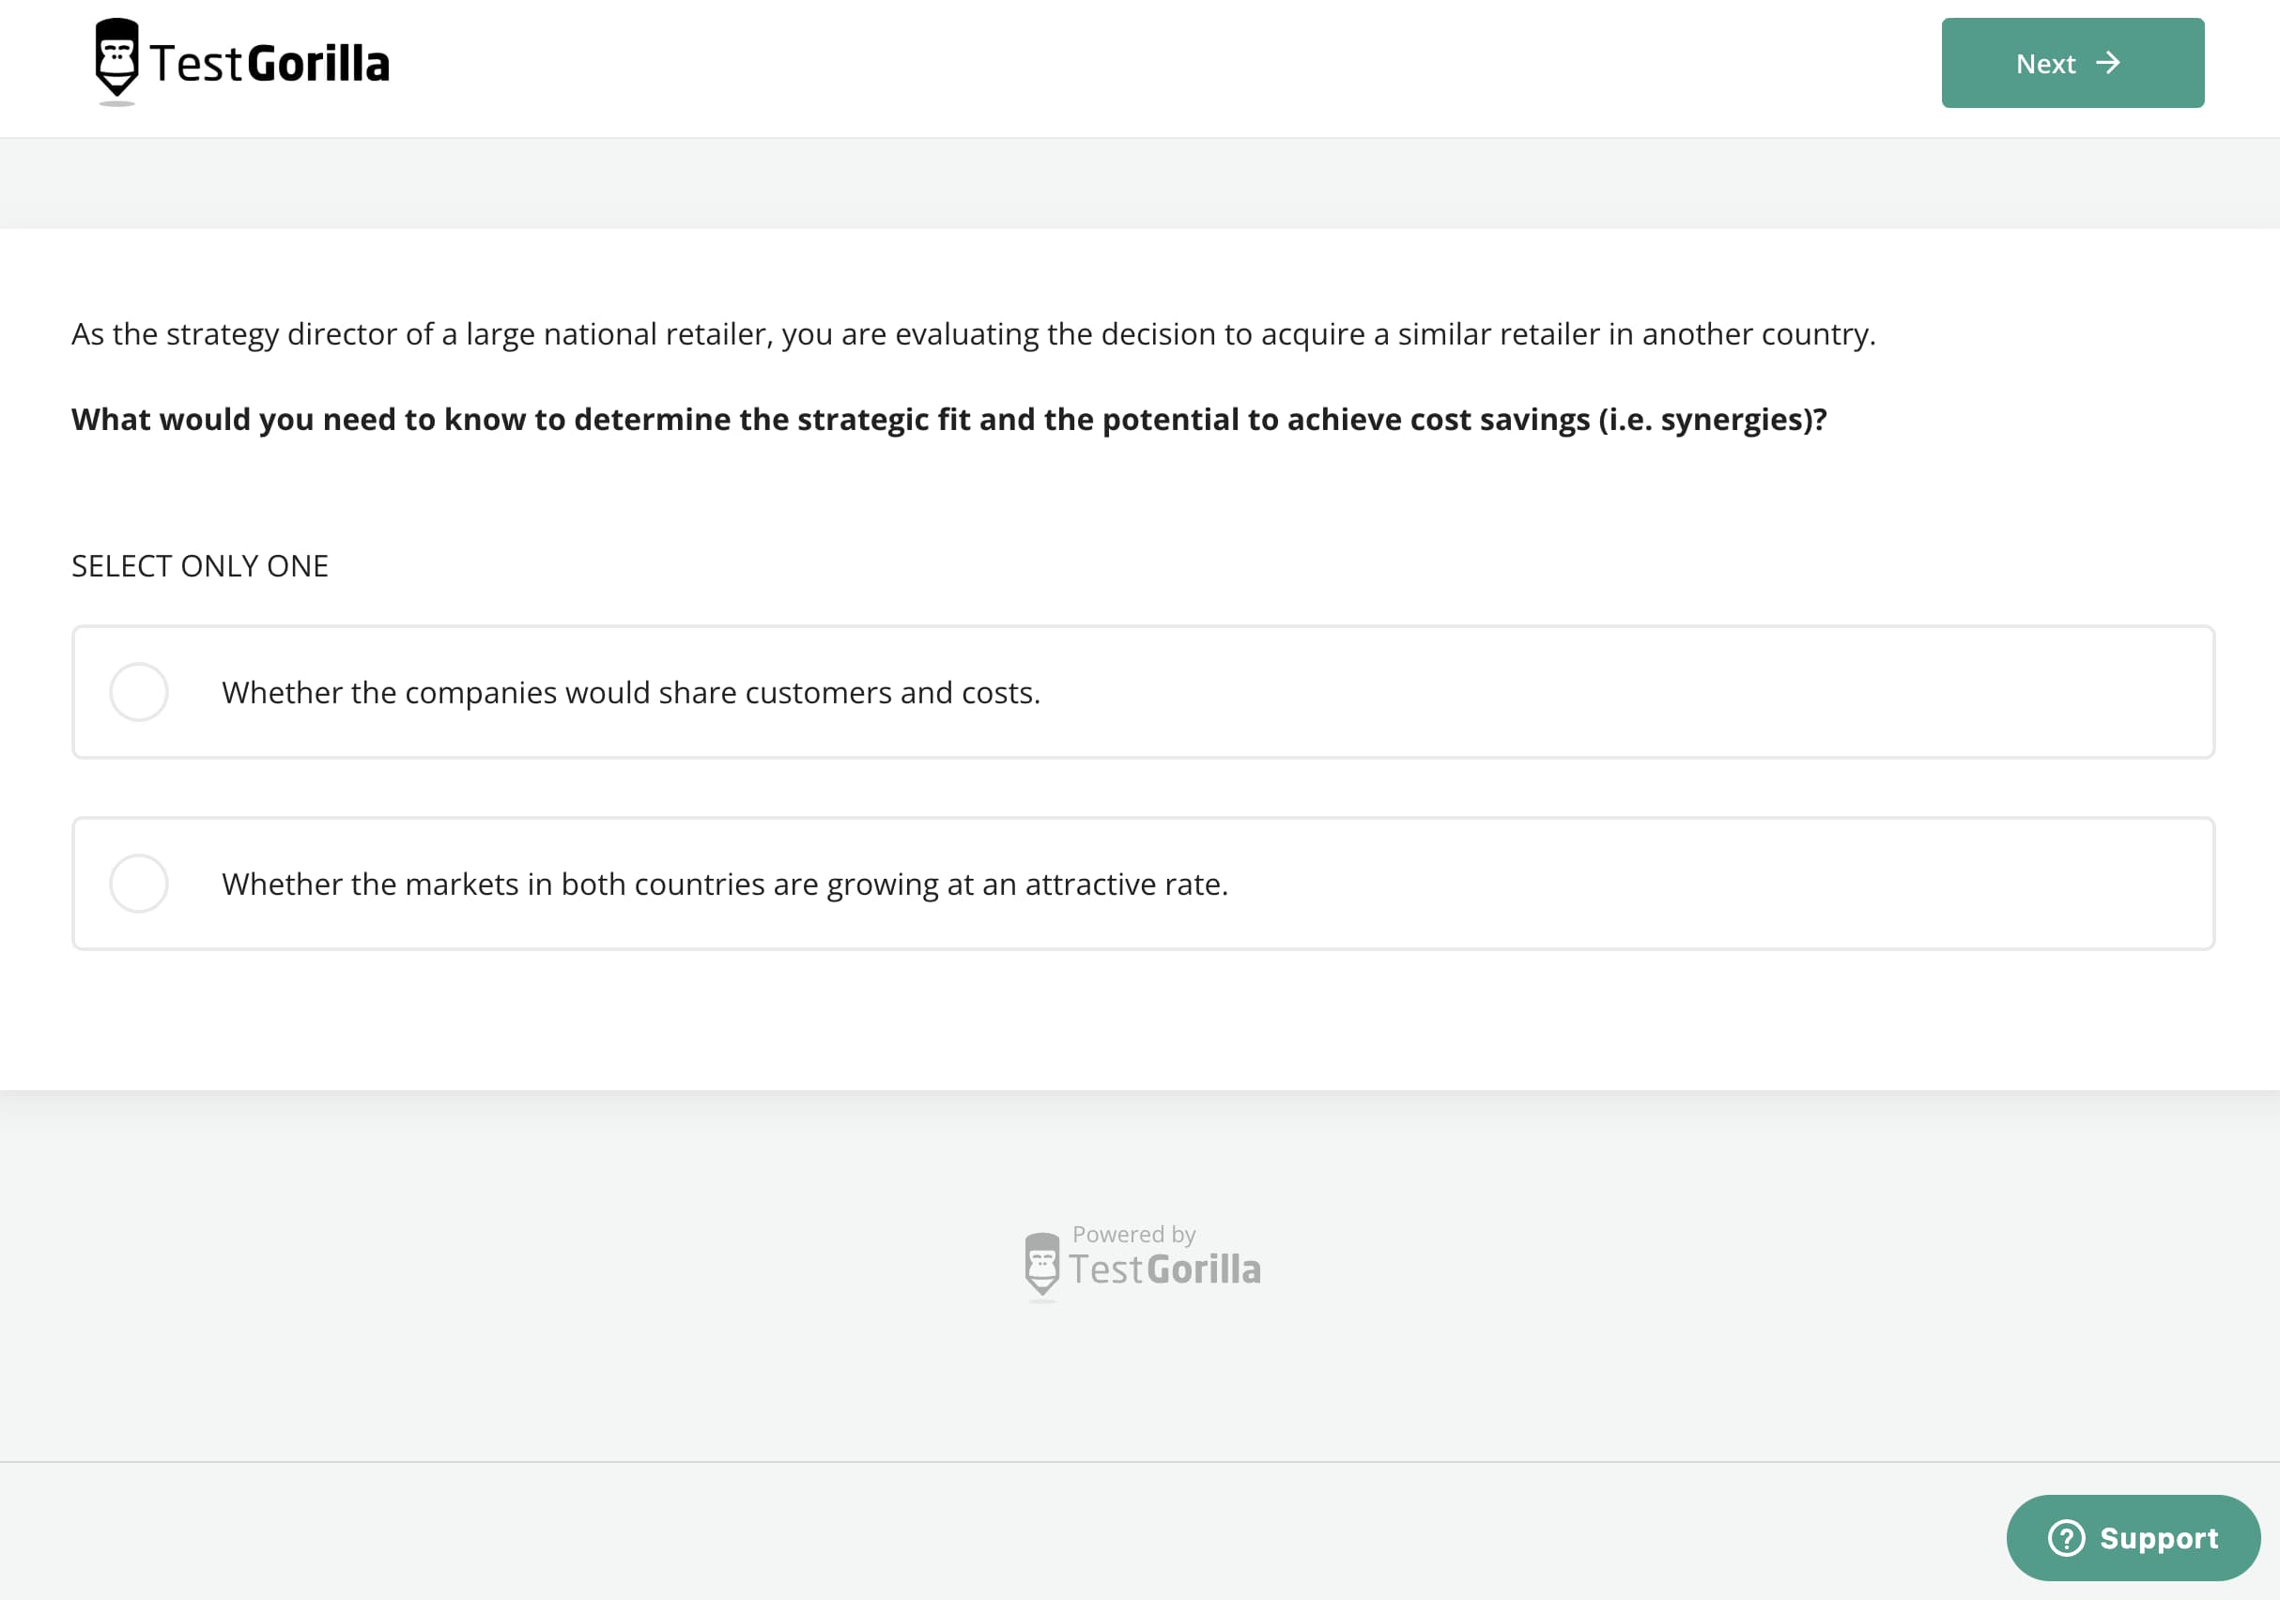Click the "Powered by" footer text

point(1133,1235)
